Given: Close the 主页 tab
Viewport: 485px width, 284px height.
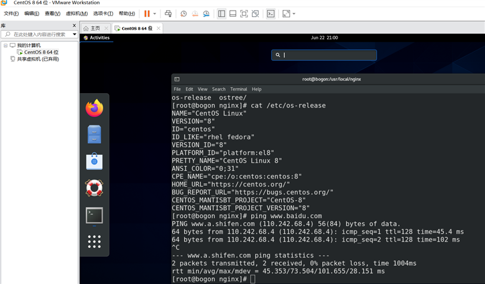Looking at the screenshot, I should 106,28.
